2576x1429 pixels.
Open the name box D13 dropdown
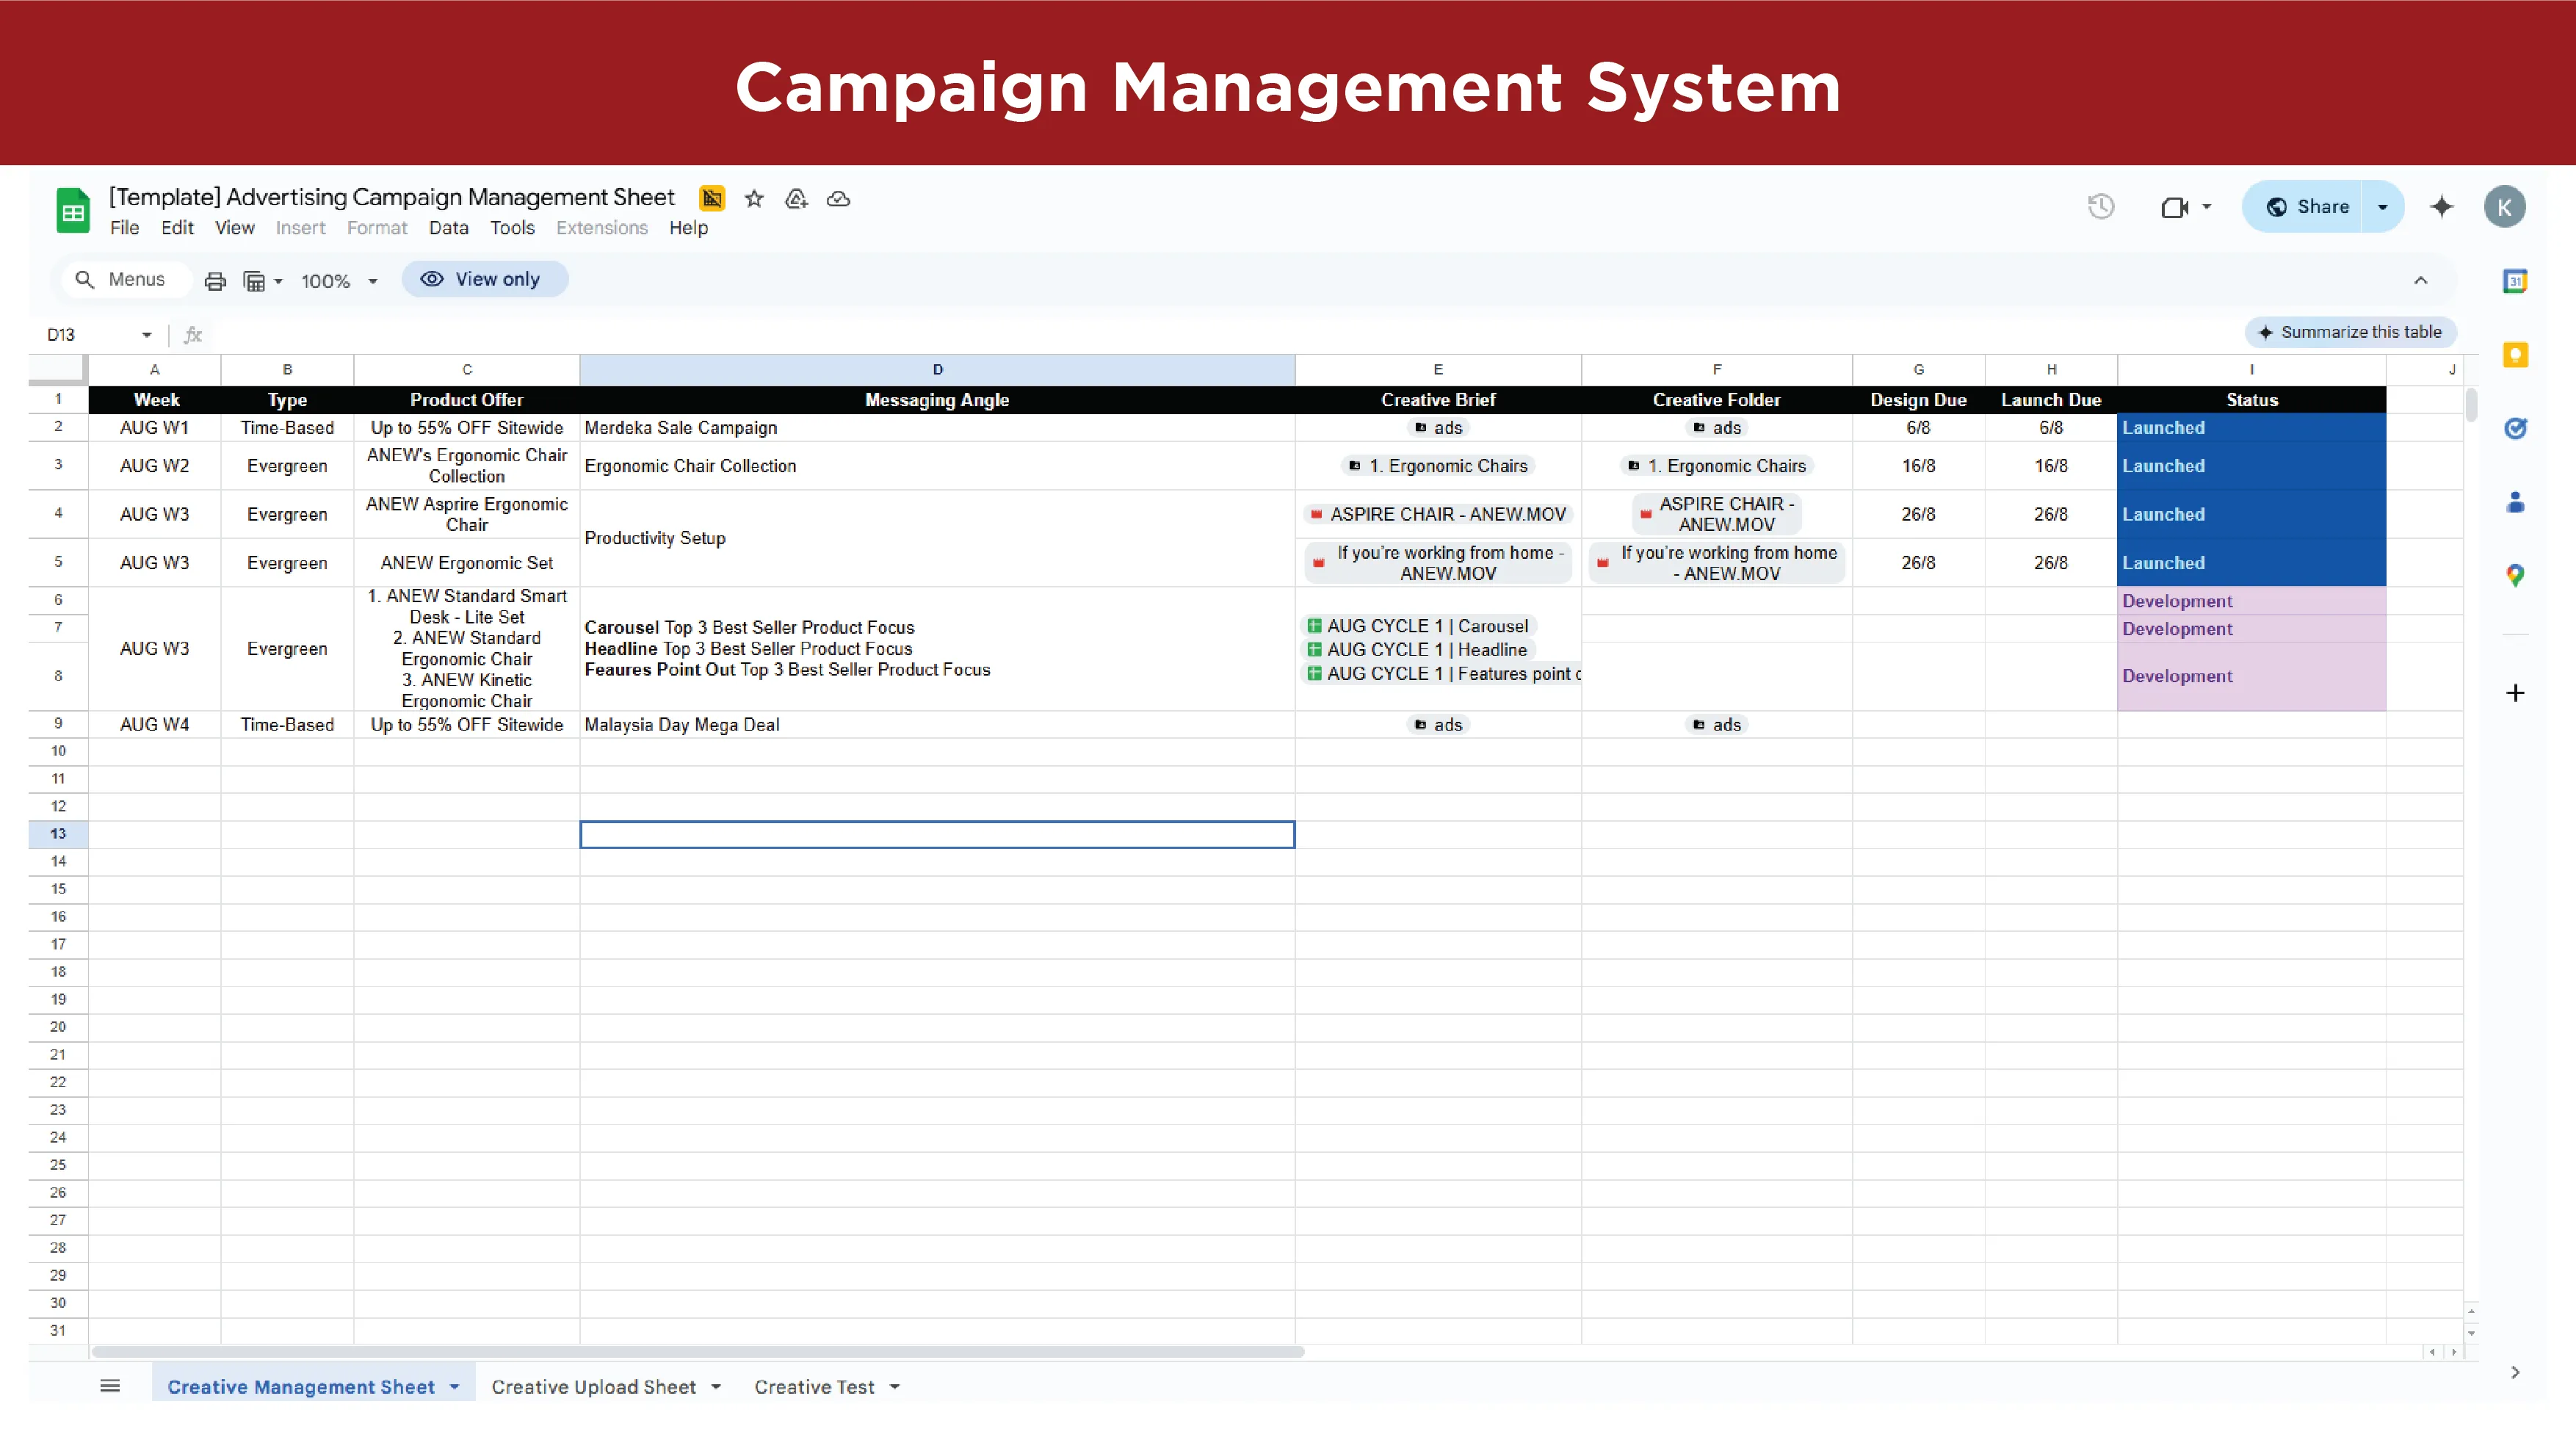click(x=146, y=335)
